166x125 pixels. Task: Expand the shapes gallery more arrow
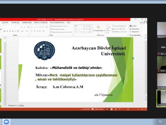point(92,32)
